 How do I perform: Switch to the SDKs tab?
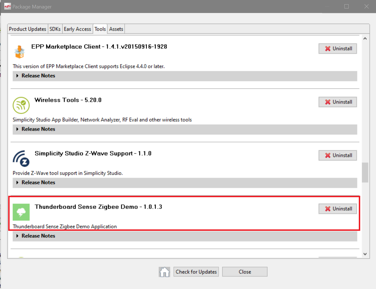pos(55,29)
